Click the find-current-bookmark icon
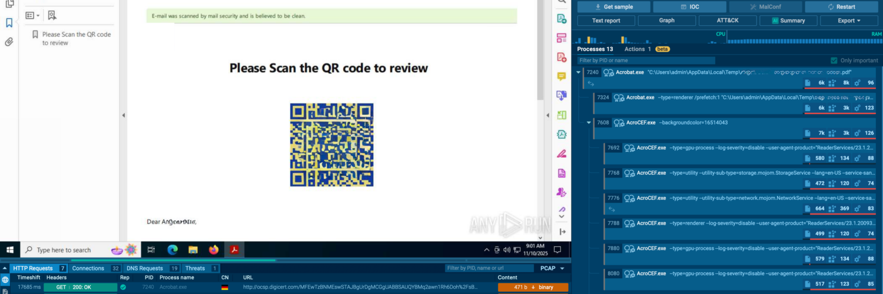This screenshot has width=883, height=294. [x=52, y=15]
